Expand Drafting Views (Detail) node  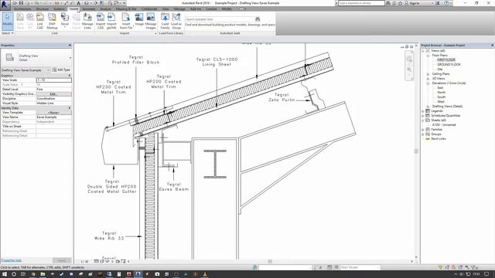click(x=428, y=107)
